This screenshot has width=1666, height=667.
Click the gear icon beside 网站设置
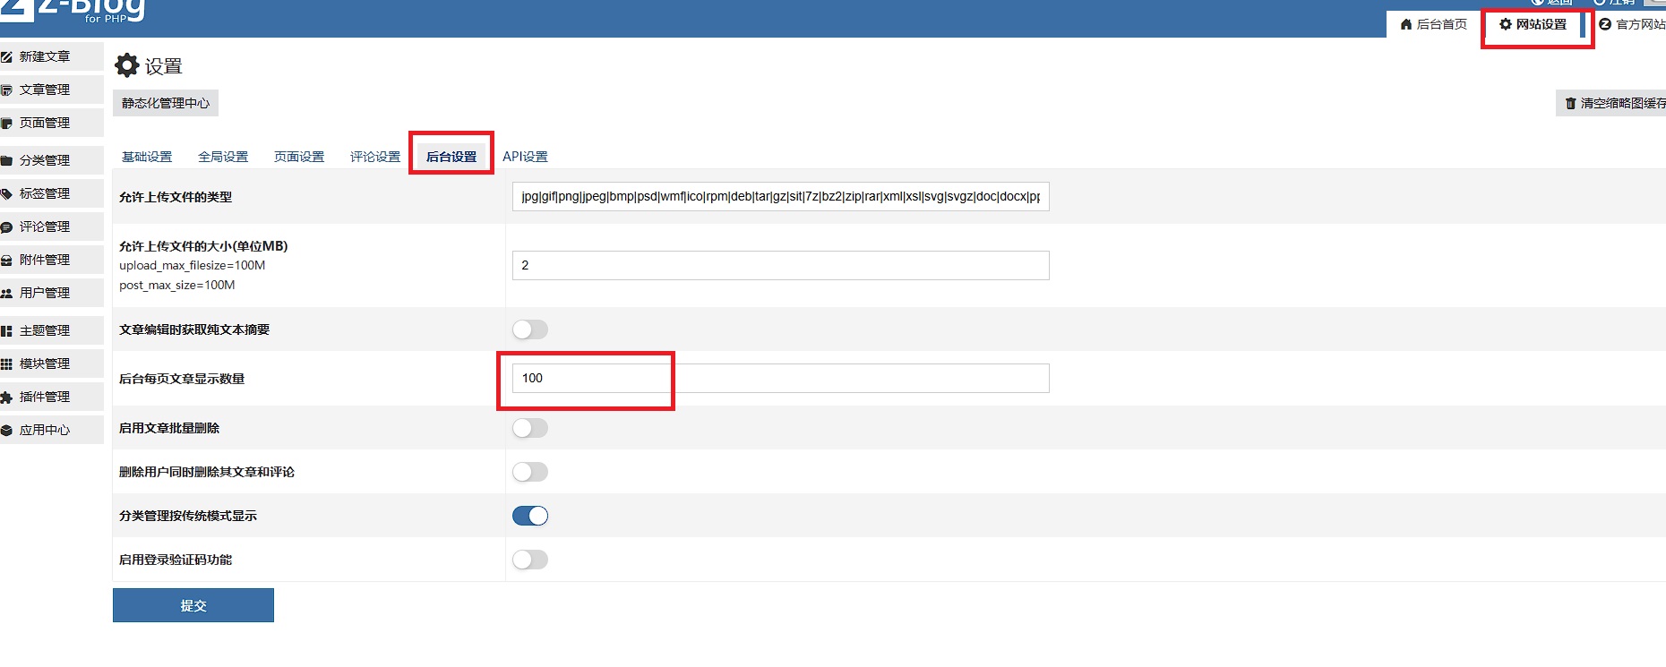[1506, 24]
